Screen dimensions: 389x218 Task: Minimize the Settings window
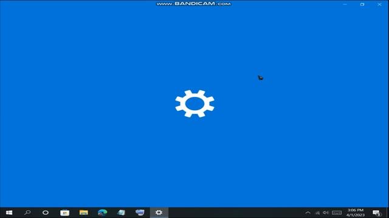pos(345,4)
